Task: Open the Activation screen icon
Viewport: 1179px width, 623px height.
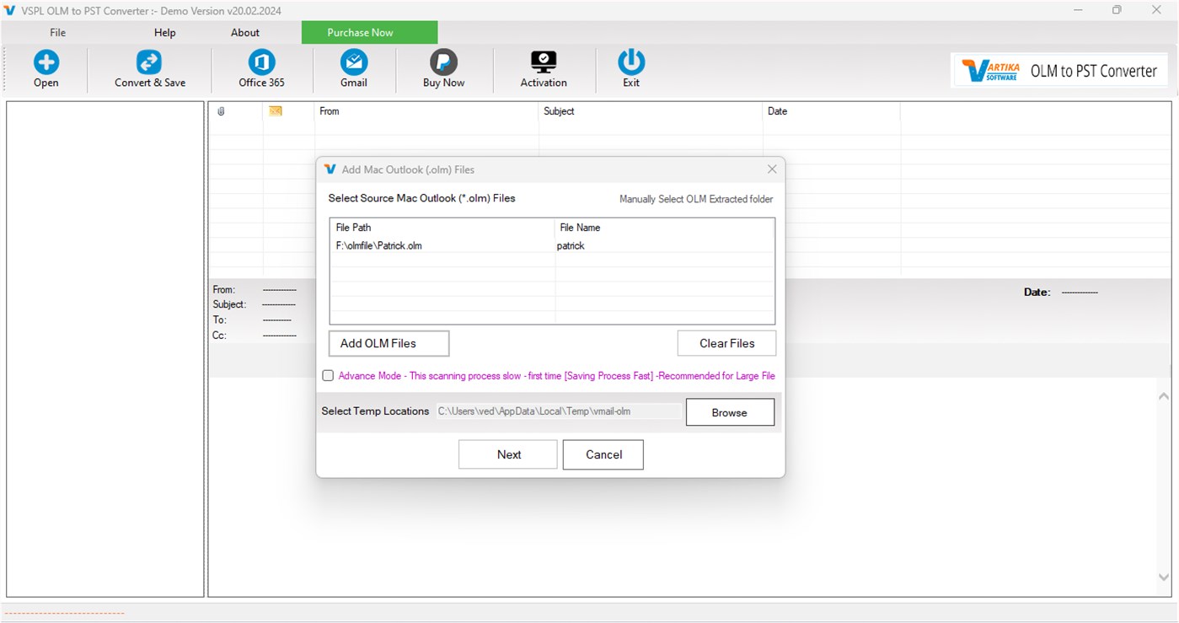Action: tap(543, 69)
